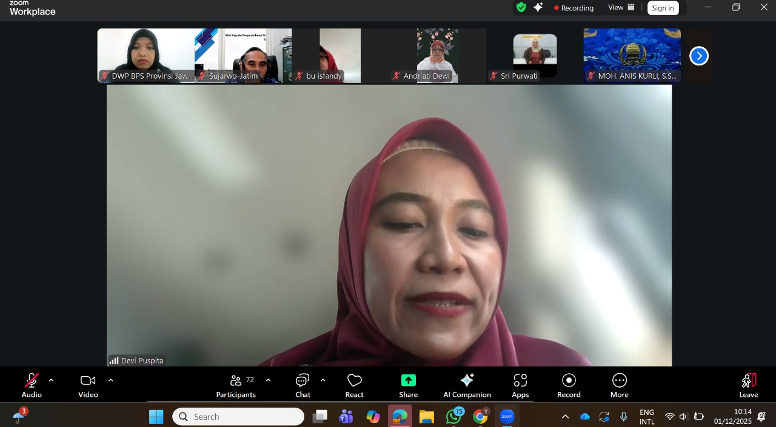The width and height of the screenshot is (776, 427).
Task: Start recording with the Record button
Action: (x=569, y=386)
